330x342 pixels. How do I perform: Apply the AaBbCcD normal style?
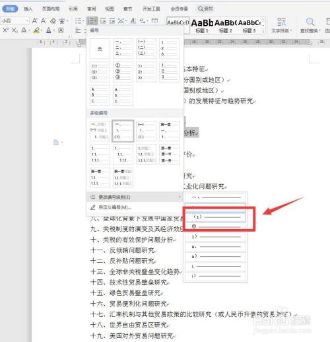pos(178,25)
